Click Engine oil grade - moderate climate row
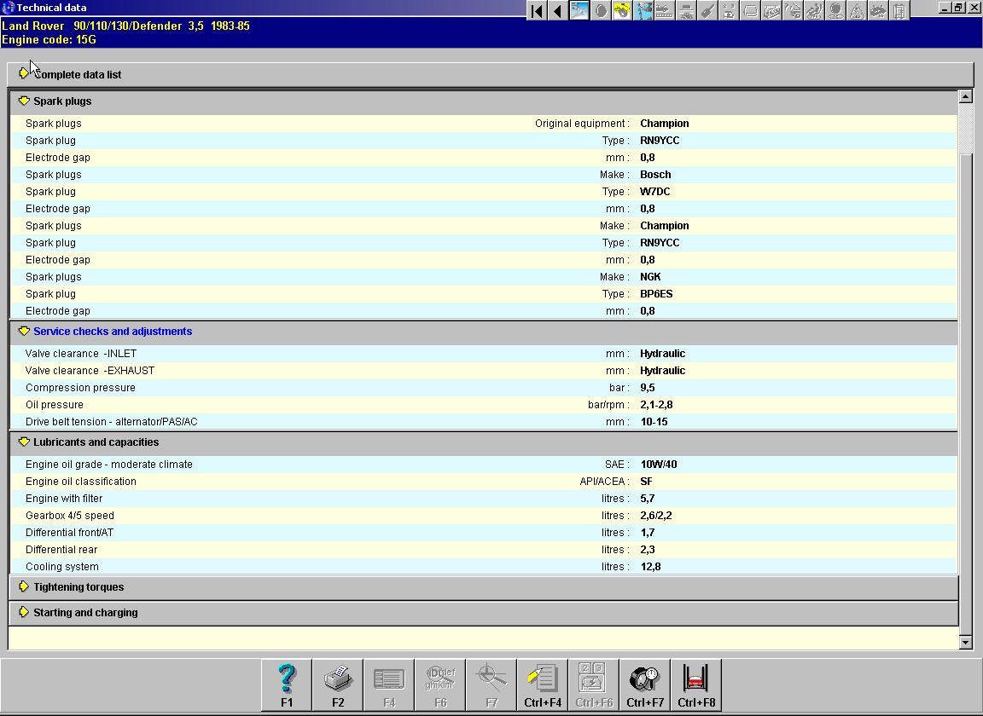This screenshot has width=983, height=716. [484, 465]
